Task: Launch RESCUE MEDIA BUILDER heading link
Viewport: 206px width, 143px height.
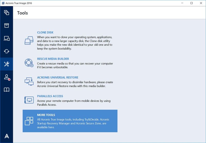Action: (53, 59)
